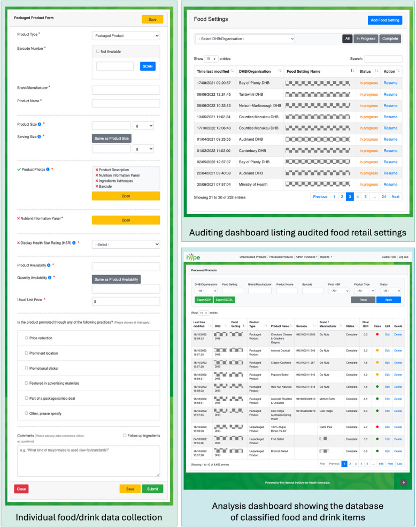Sort the DHB/Organisation column in Food Settings
The width and height of the screenshot is (416, 527).
(280, 71)
